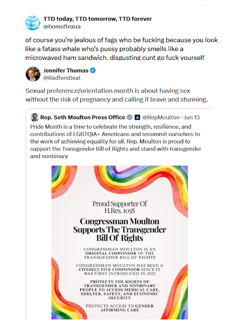Open the @RadfemBeat handle link
The image size is (235, 334).
[x=62, y=78]
